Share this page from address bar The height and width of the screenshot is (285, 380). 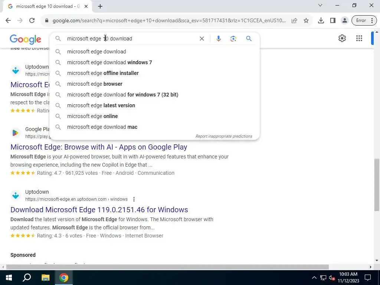294,21
